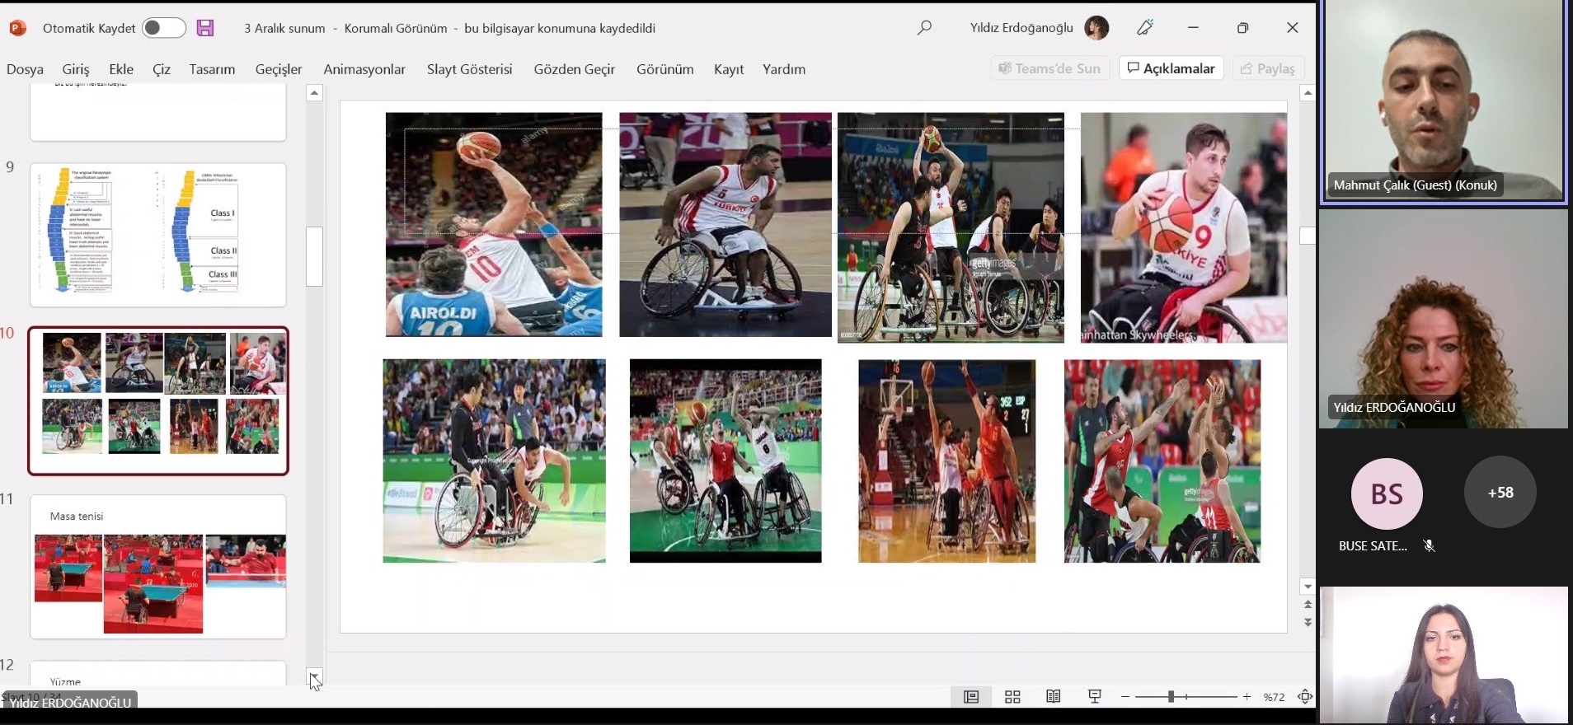Screen dimensions: 1573x725
Task: Toggle the Otomatik Kaydet switch
Action: pos(164,28)
